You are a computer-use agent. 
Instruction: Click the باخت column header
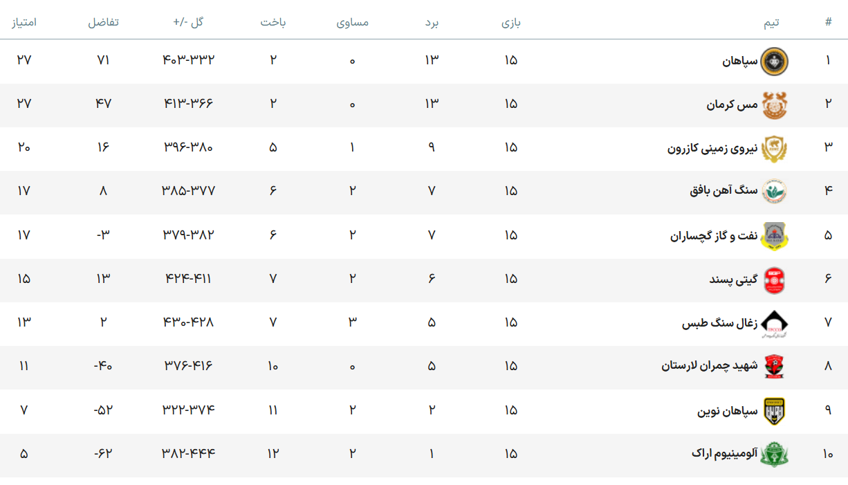pyautogui.click(x=273, y=22)
